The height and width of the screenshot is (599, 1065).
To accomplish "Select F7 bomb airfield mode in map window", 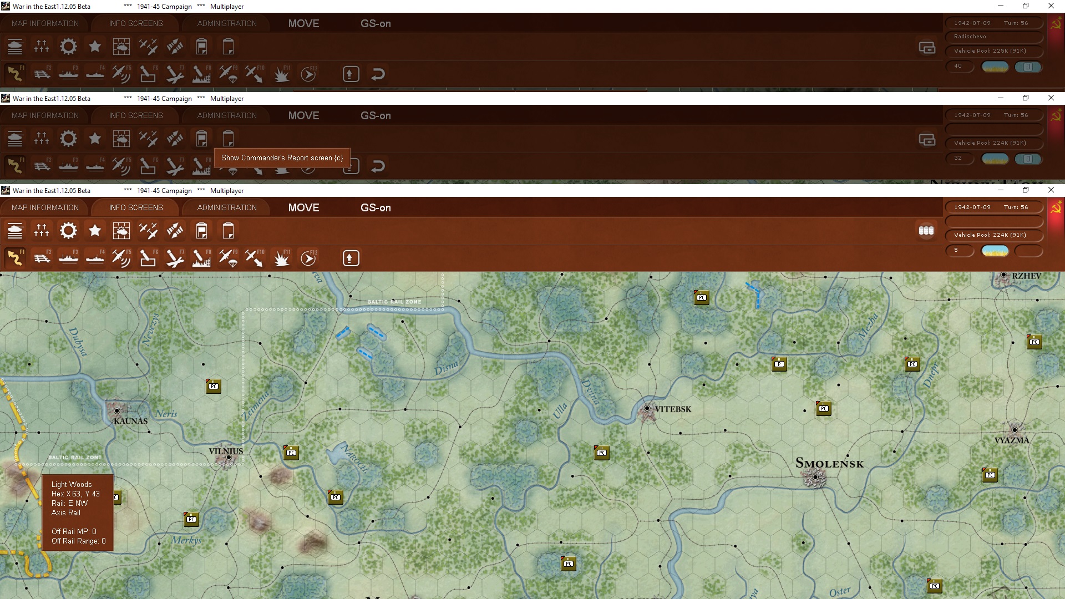I will (175, 258).
